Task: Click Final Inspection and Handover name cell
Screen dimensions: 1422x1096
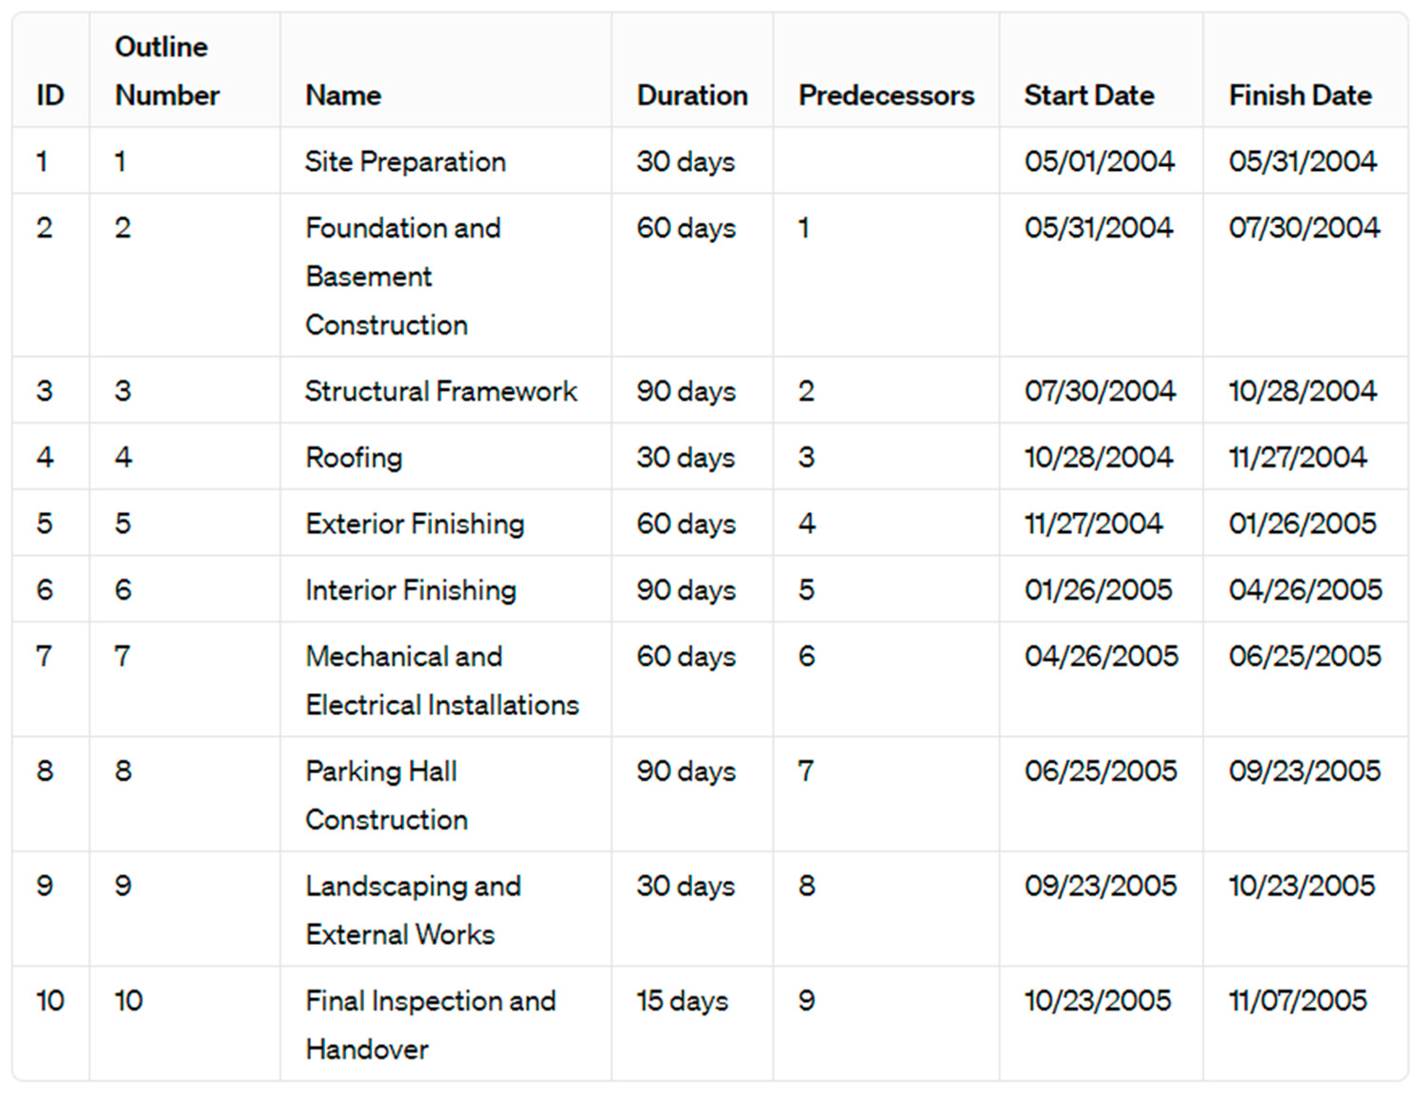Action: click(x=431, y=1025)
